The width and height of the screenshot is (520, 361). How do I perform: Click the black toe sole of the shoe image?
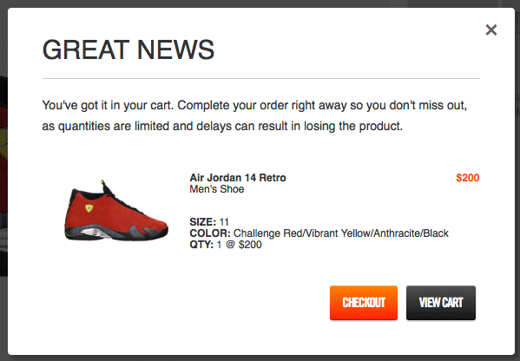tap(156, 236)
